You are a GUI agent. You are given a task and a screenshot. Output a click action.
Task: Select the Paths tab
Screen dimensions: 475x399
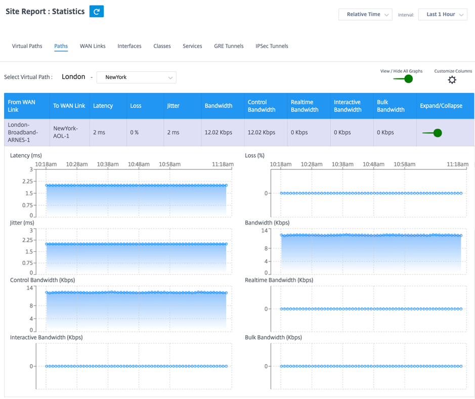61,46
